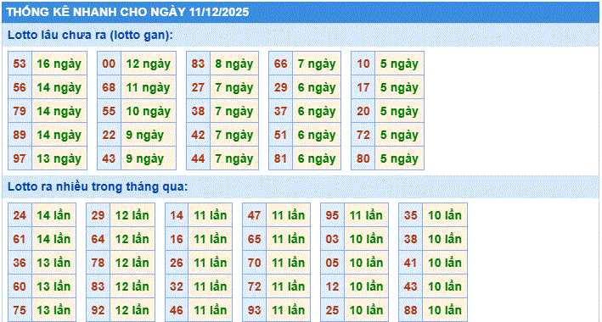The image size is (602, 322).
Task: Select lotto number 27 cell
Action: pyautogui.click(x=198, y=87)
